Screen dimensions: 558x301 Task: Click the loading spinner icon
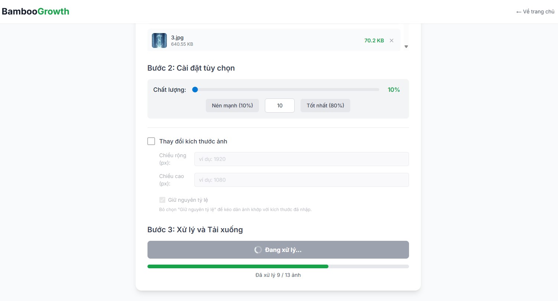258,250
